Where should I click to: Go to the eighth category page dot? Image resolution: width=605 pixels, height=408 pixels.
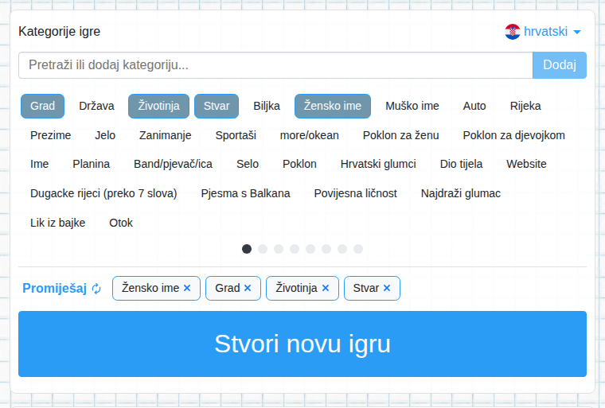[x=358, y=249]
